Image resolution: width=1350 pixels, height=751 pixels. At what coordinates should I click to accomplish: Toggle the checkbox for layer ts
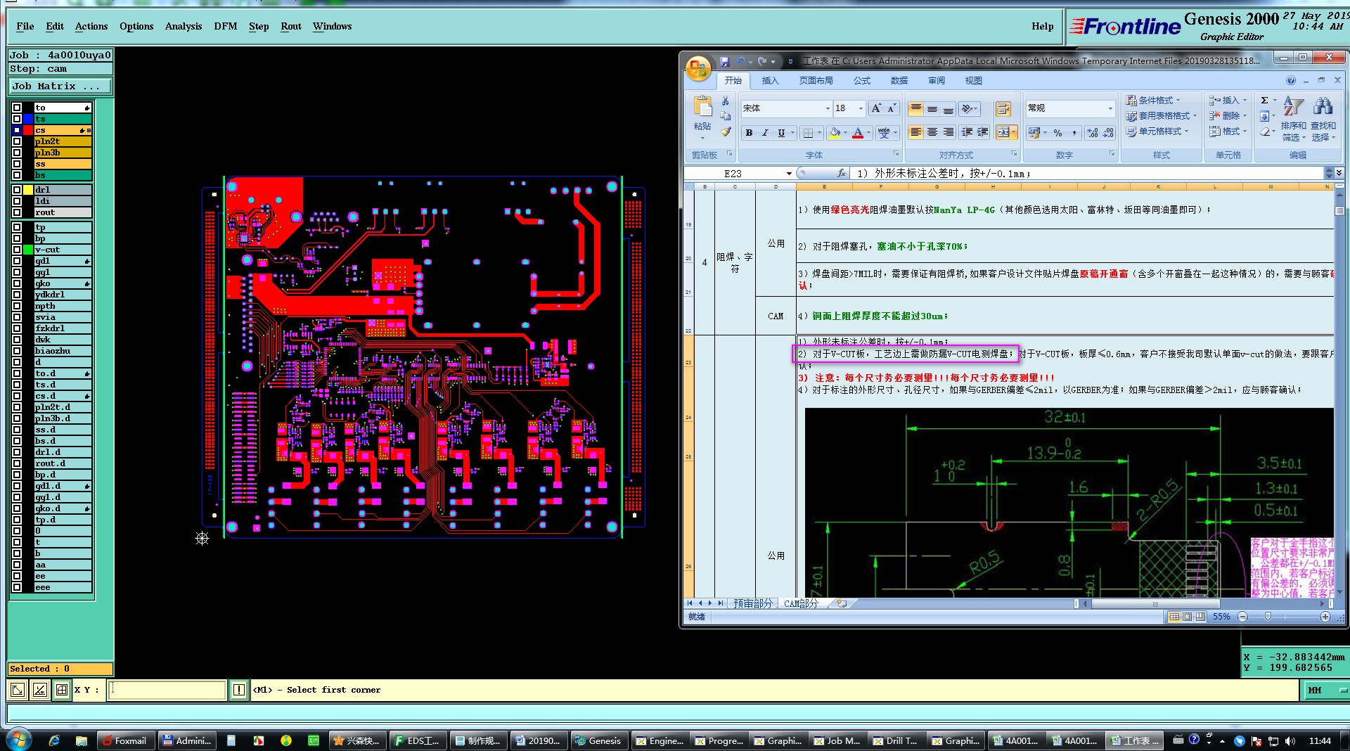(x=17, y=119)
